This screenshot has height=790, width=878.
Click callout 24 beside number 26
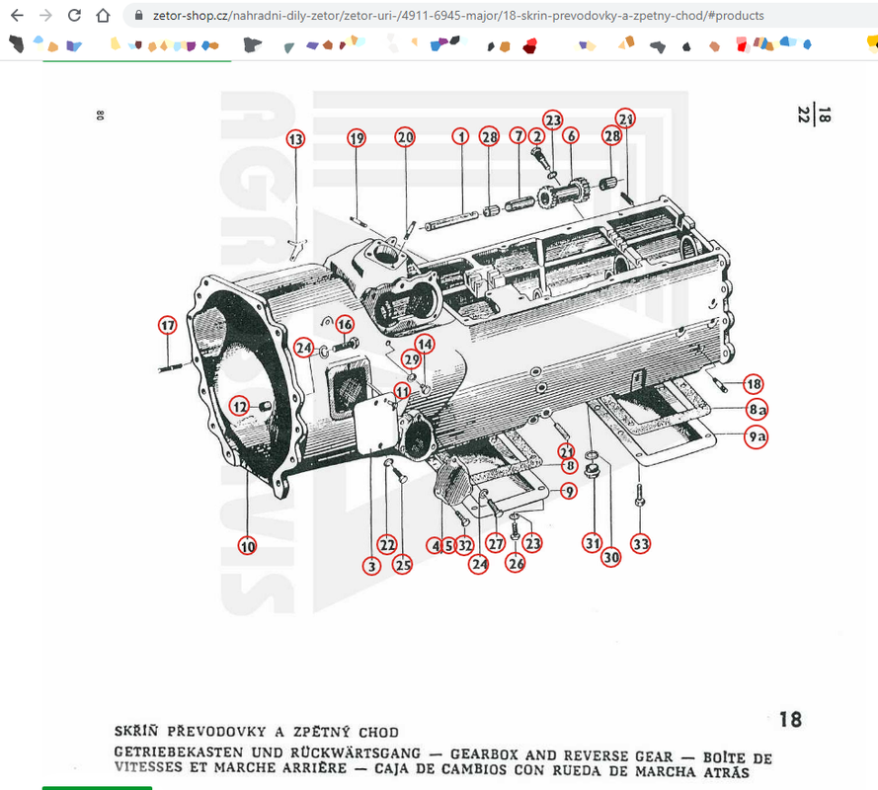[x=479, y=564]
